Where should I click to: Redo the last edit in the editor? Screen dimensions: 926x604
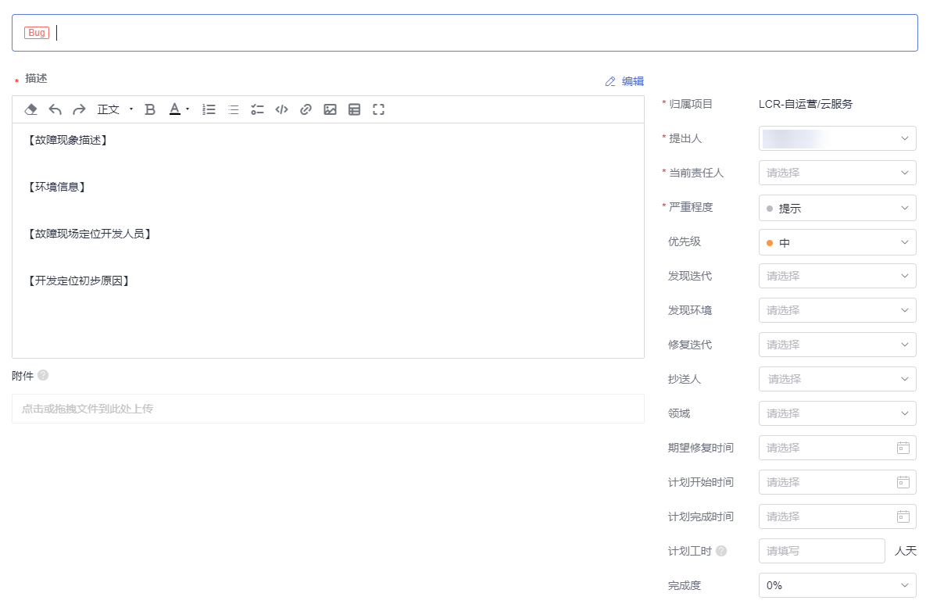tap(79, 109)
